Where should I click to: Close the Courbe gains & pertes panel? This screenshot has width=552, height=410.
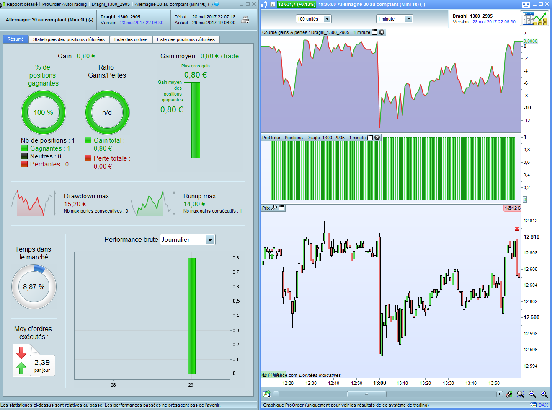coord(382,32)
